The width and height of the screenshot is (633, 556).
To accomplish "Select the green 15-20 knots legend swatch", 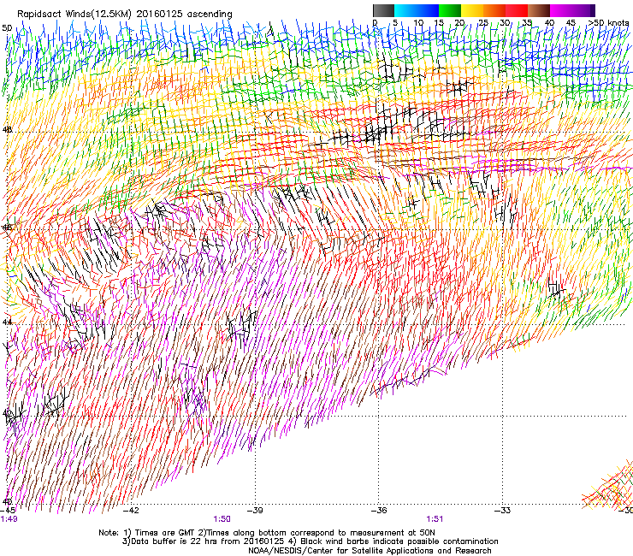I will coord(450,10).
